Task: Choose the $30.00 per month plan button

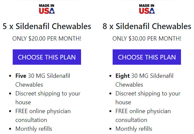Action: (147, 57)
